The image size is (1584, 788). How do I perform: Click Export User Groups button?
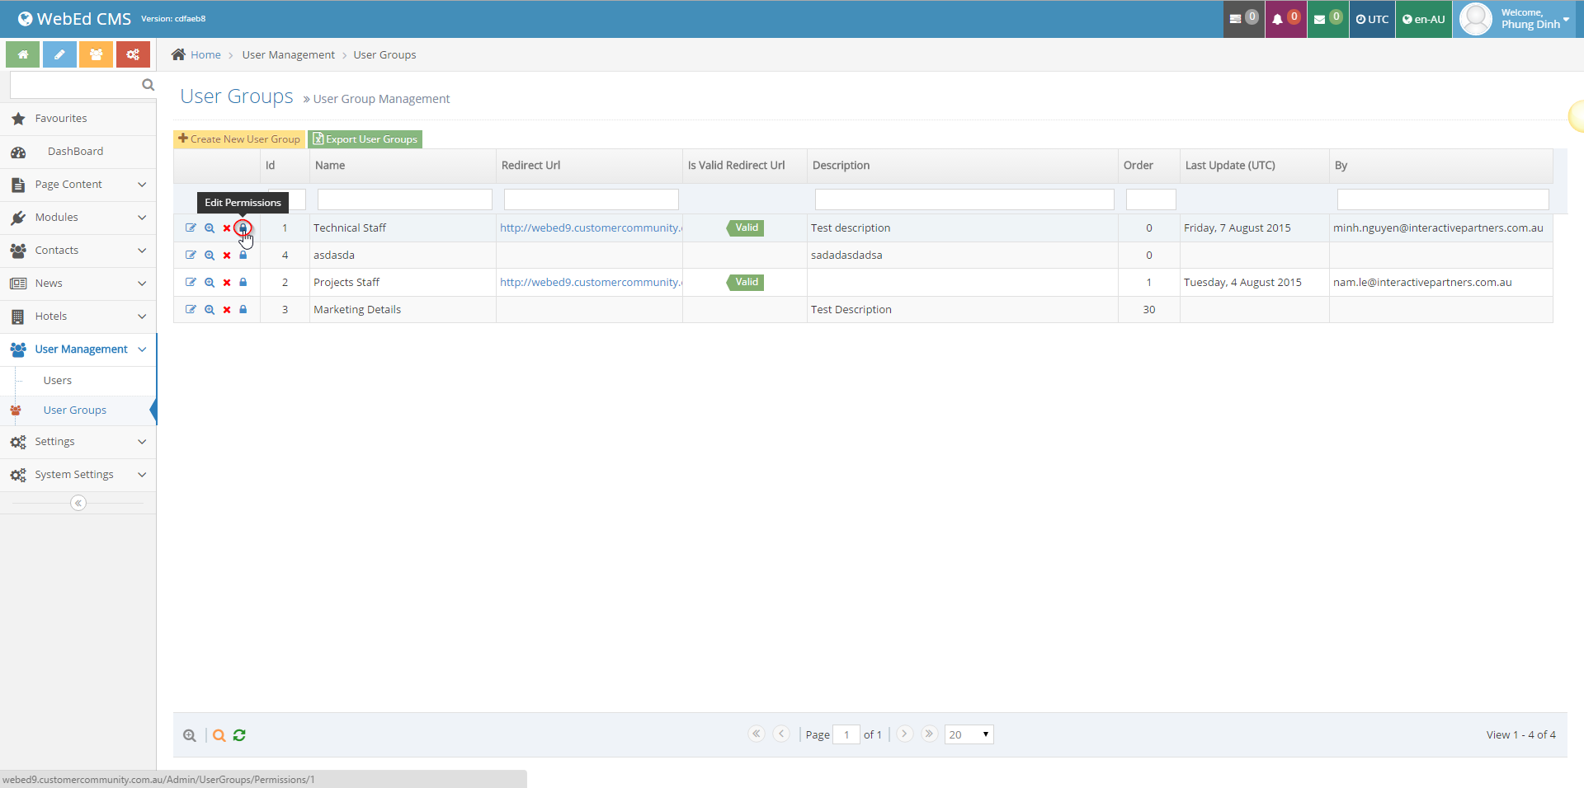[x=365, y=139]
